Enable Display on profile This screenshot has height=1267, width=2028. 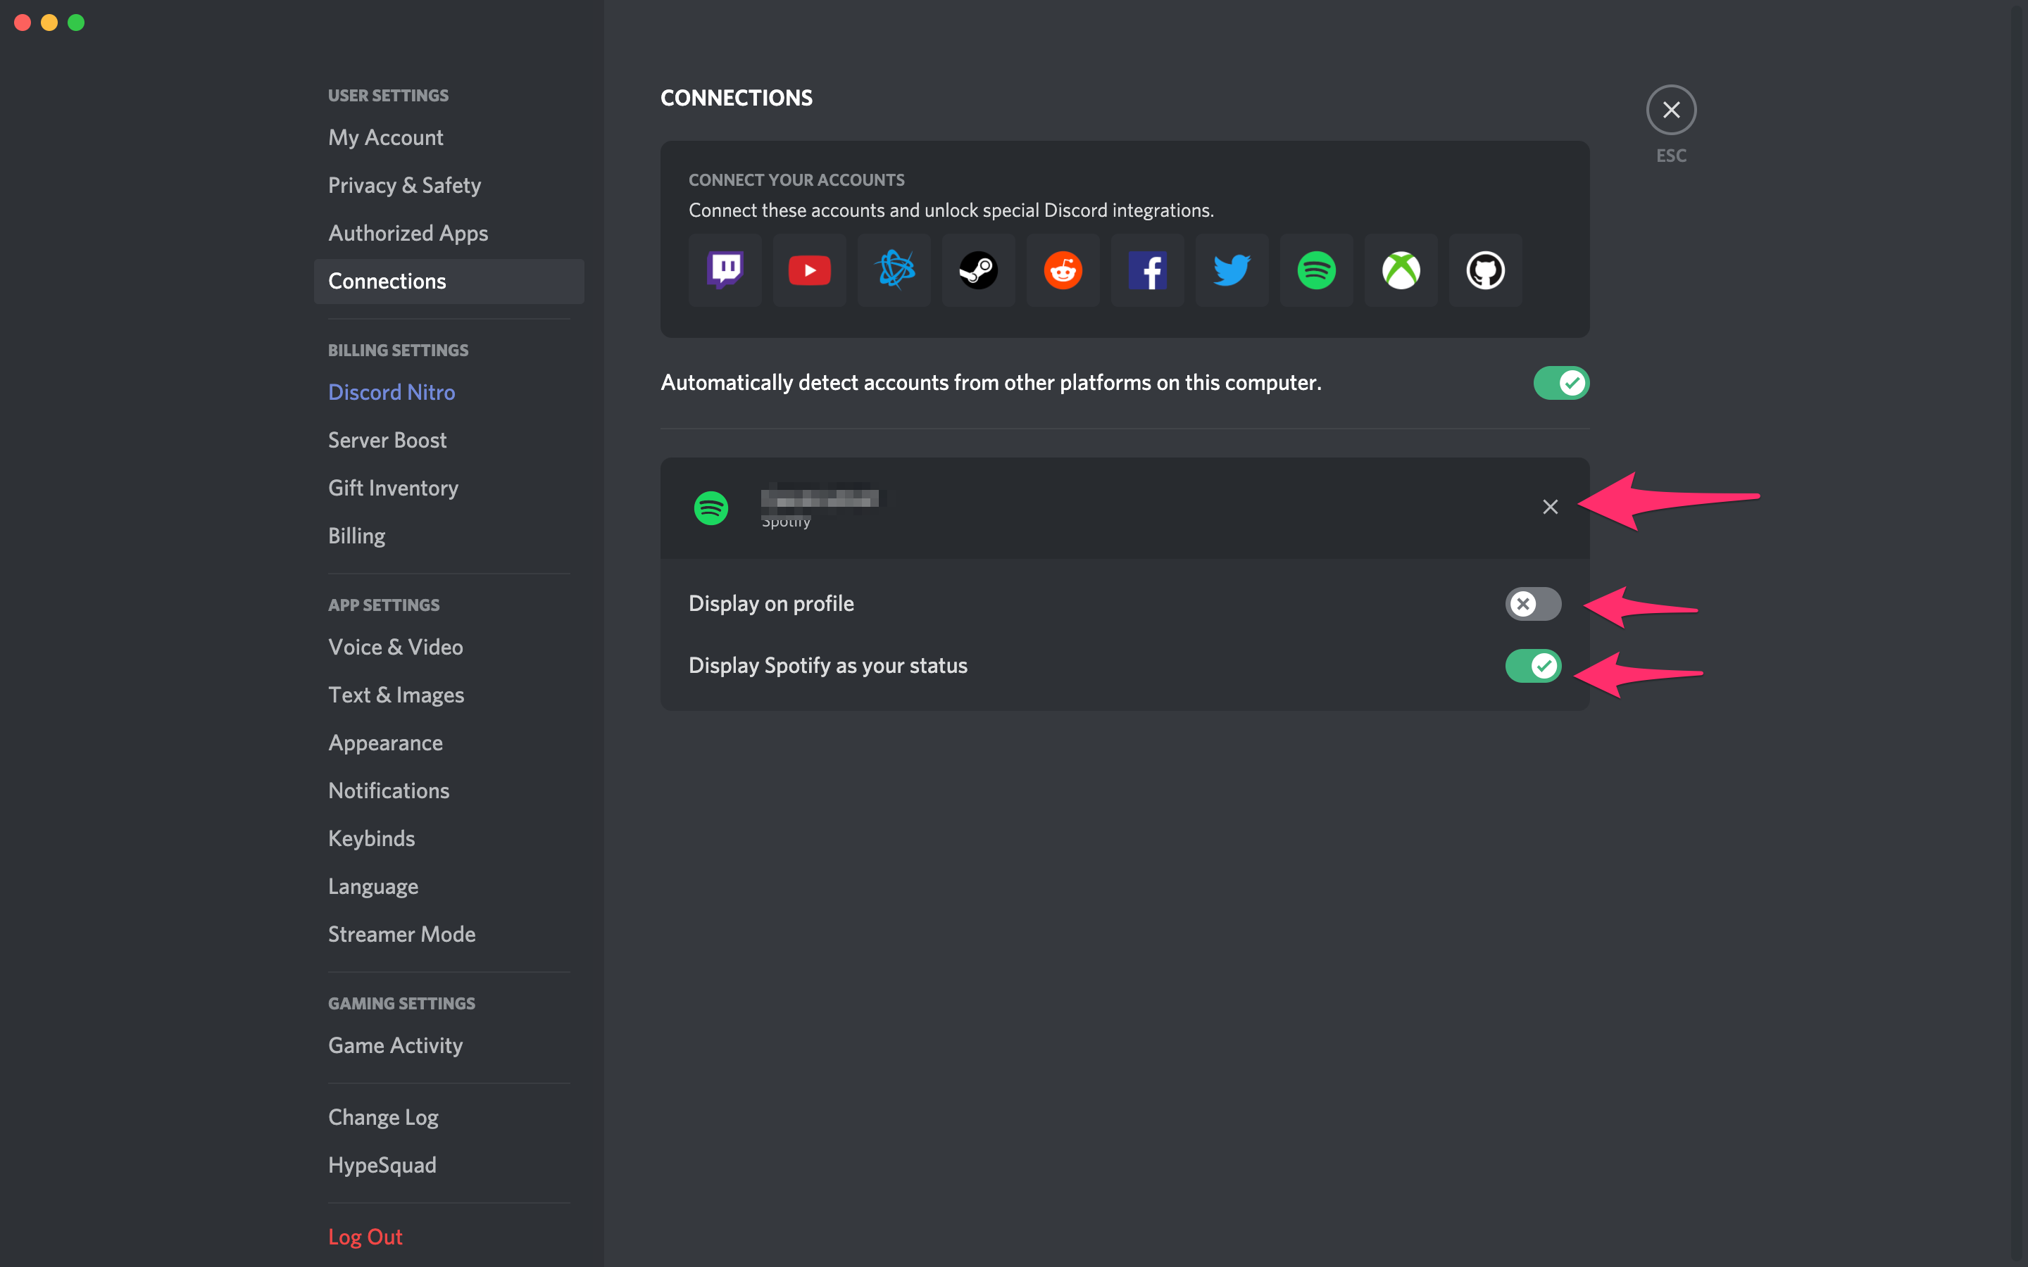click(1534, 603)
